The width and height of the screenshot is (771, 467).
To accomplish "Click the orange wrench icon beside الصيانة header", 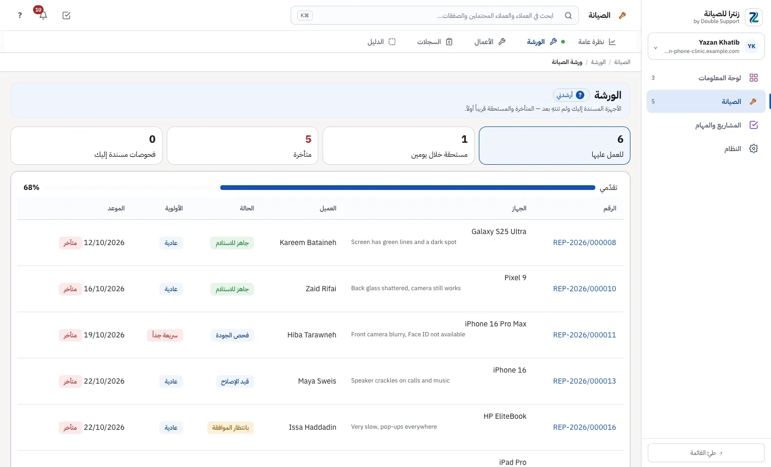I will pos(622,15).
